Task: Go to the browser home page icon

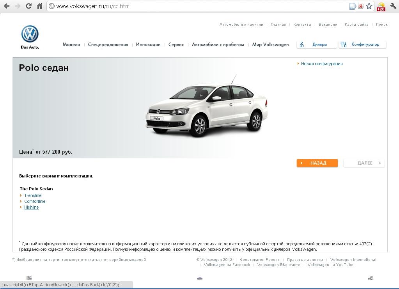Action: 39,6
